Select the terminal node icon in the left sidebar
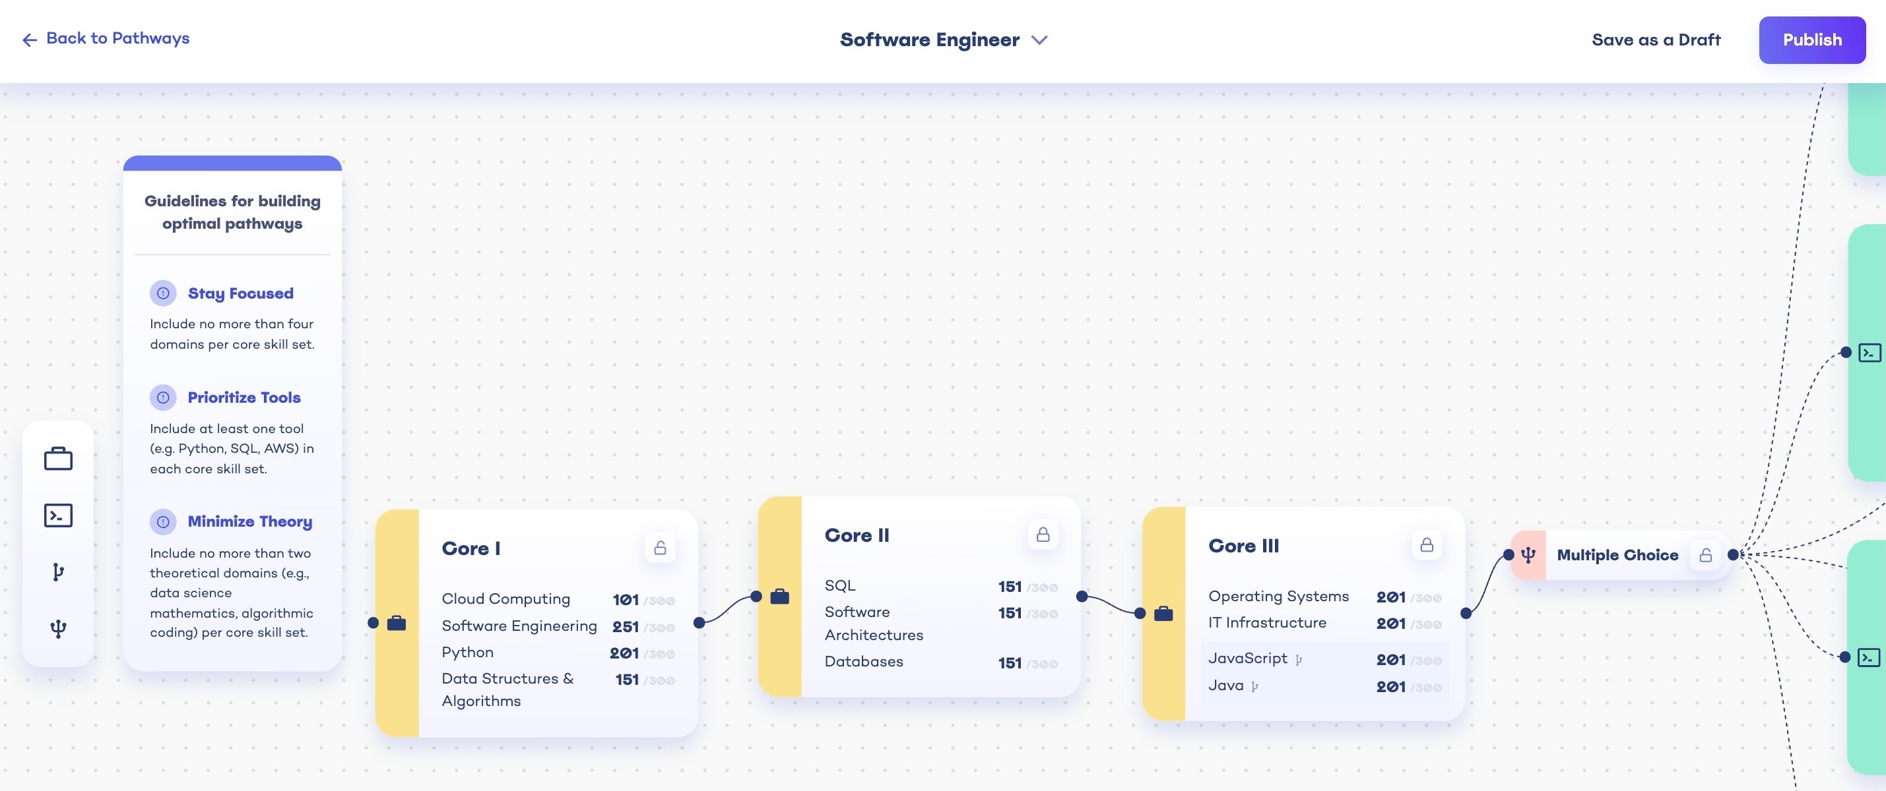Viewport: 1886px width, 791px height. (x=58, y=515)
